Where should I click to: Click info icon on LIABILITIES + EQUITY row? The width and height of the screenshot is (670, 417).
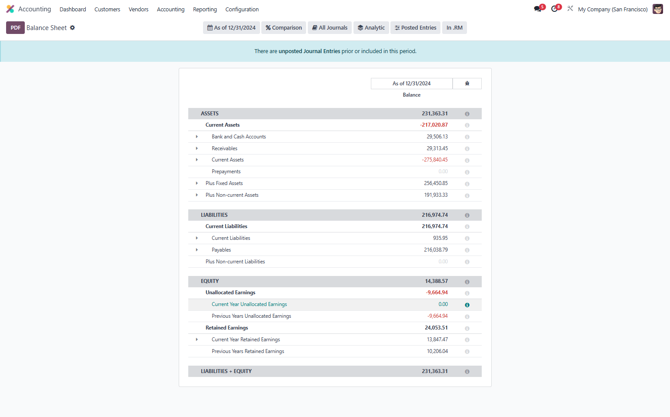(467, 372)
